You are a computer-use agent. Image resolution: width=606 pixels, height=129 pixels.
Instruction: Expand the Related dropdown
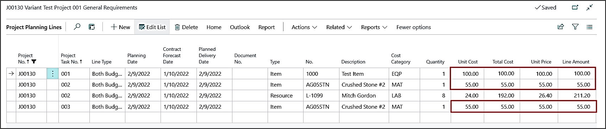point(339,27)
